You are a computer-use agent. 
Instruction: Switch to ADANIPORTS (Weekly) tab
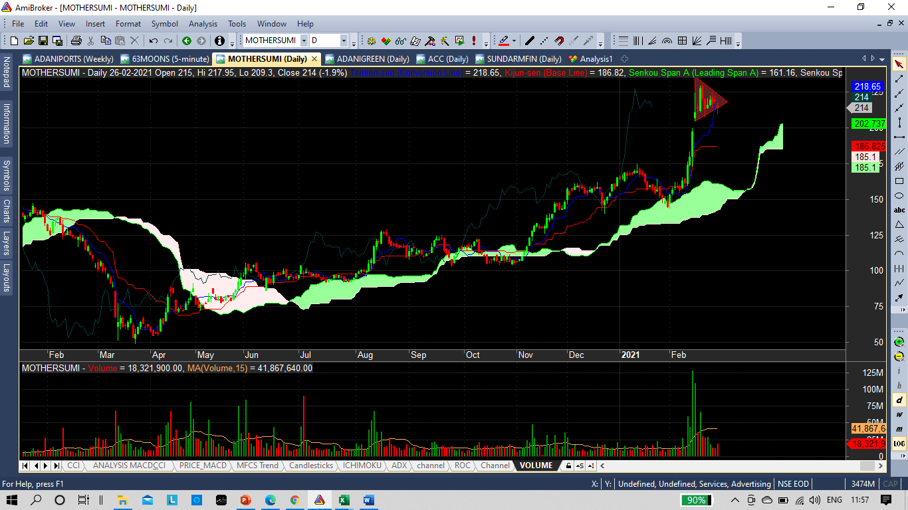68,59
